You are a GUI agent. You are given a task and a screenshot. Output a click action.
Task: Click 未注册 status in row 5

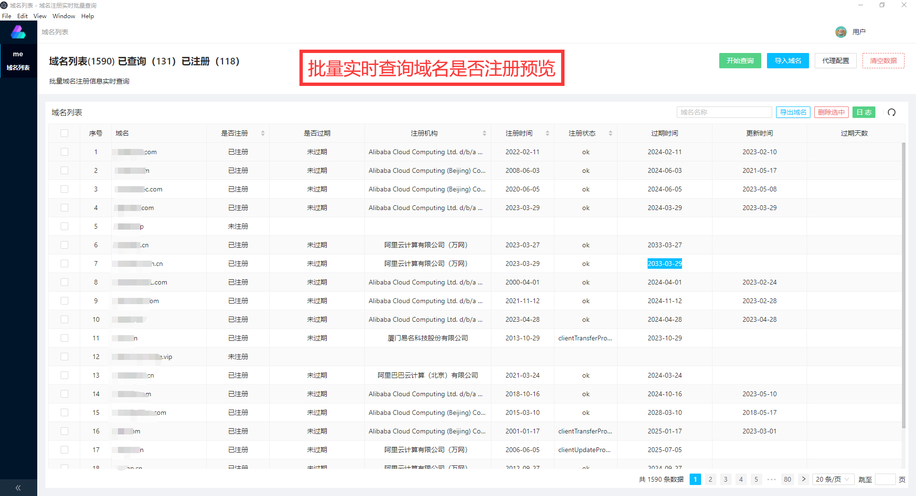(x=238, y=226)
